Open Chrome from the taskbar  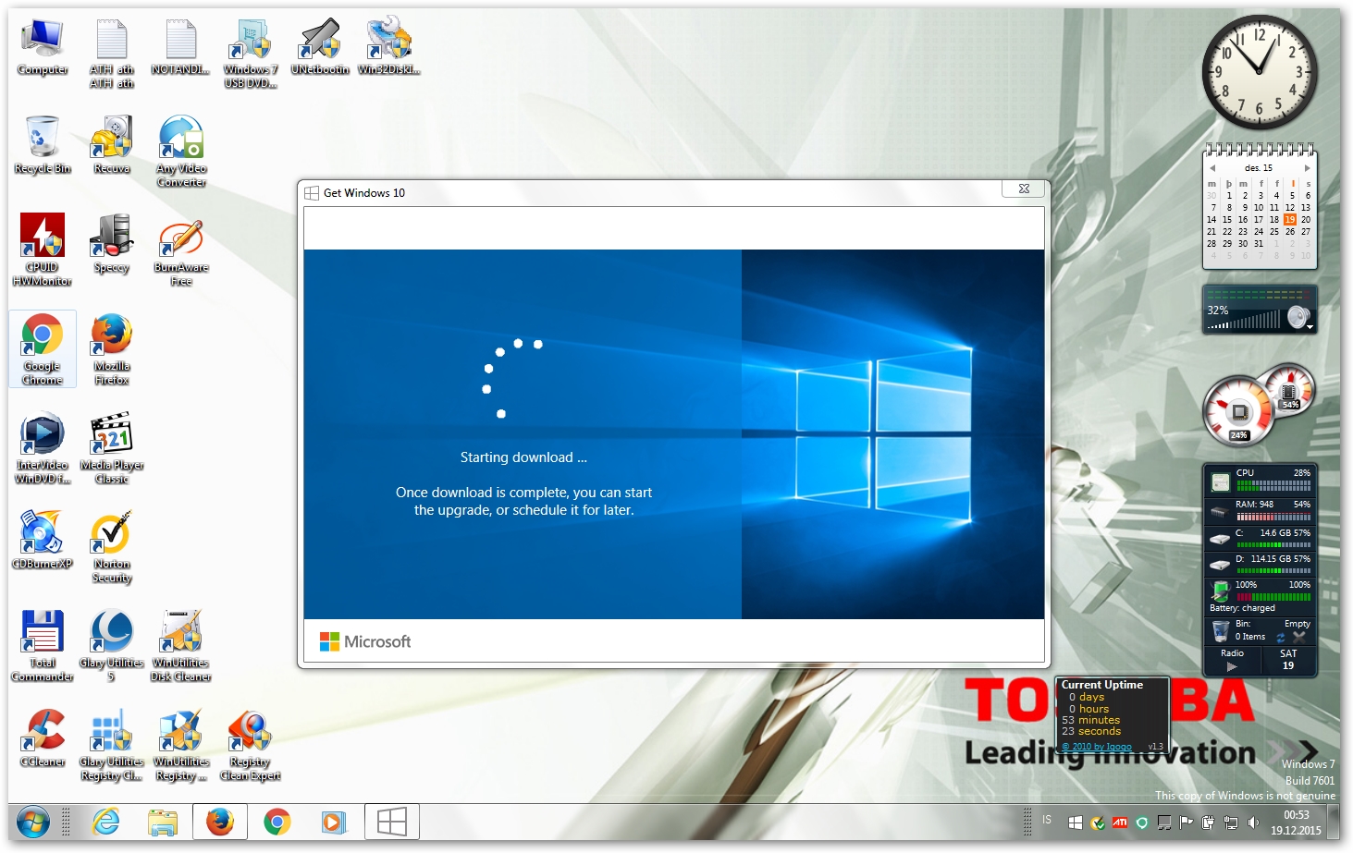(277, 822)
